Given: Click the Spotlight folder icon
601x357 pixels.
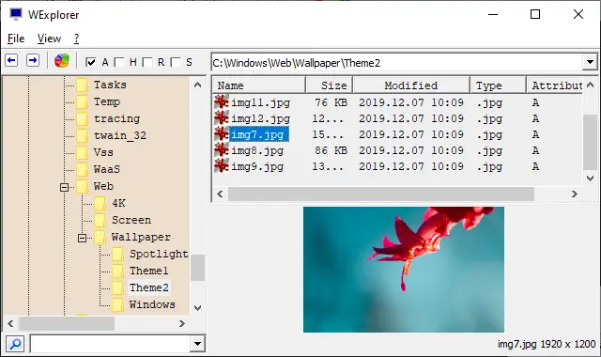Looking at the screenshot, I should pyautogui.click(x=117, y=254).
